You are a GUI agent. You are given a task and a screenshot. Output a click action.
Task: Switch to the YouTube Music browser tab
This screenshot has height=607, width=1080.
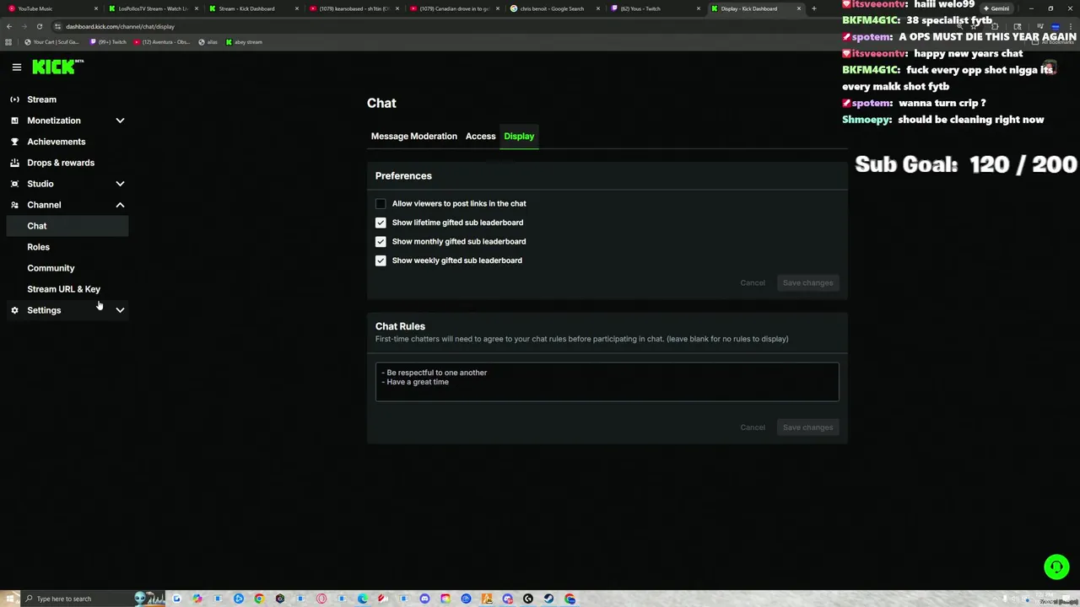pyautogui.click(x=51, y=8)
